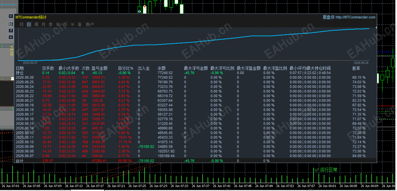Switch to the 季 quarterly tab
Screen dimensions: 397x191
(x=51, y=24)
